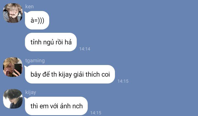Click the 14:14 timestamp
Screen dimensions: 198x116
click(85, 49)
